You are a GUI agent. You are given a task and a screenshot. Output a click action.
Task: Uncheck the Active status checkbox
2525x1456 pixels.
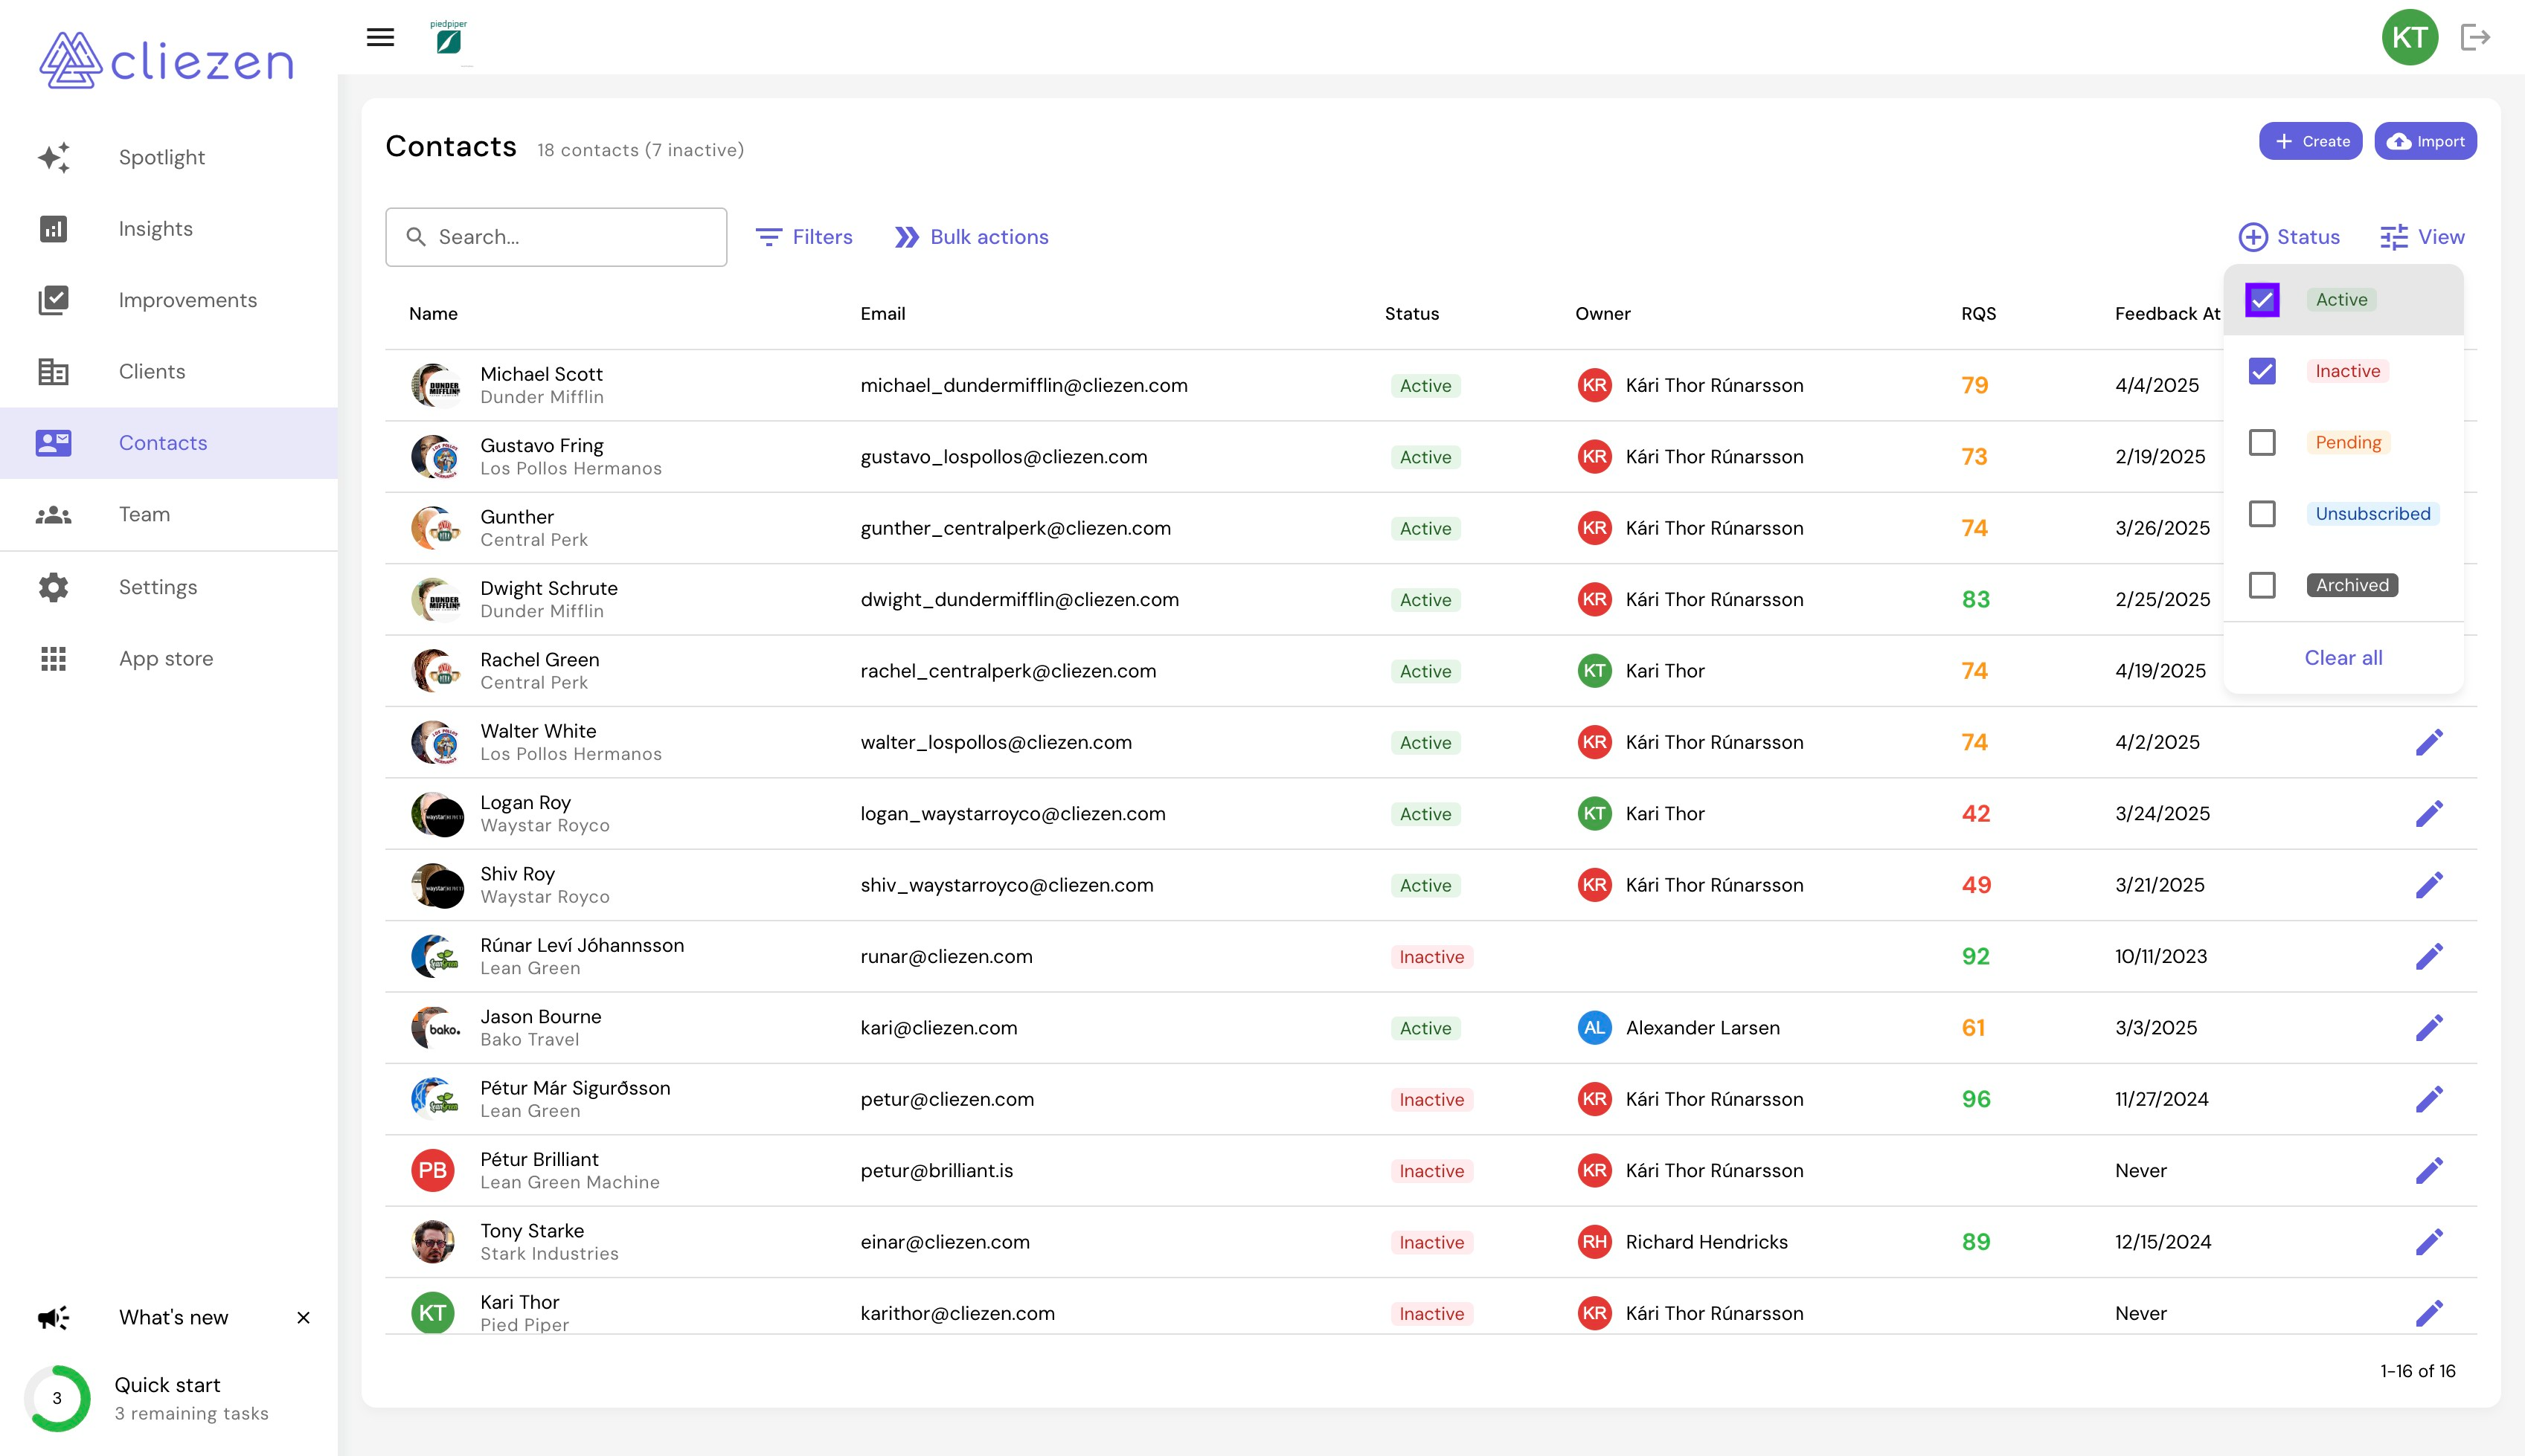point(2262,300)
